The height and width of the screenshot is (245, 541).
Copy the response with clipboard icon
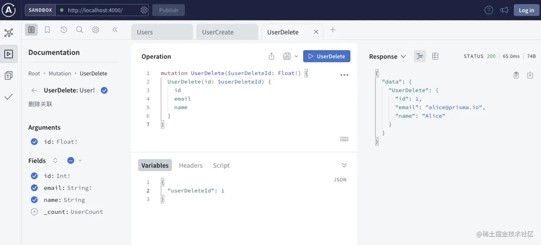[x=516, y=75]
